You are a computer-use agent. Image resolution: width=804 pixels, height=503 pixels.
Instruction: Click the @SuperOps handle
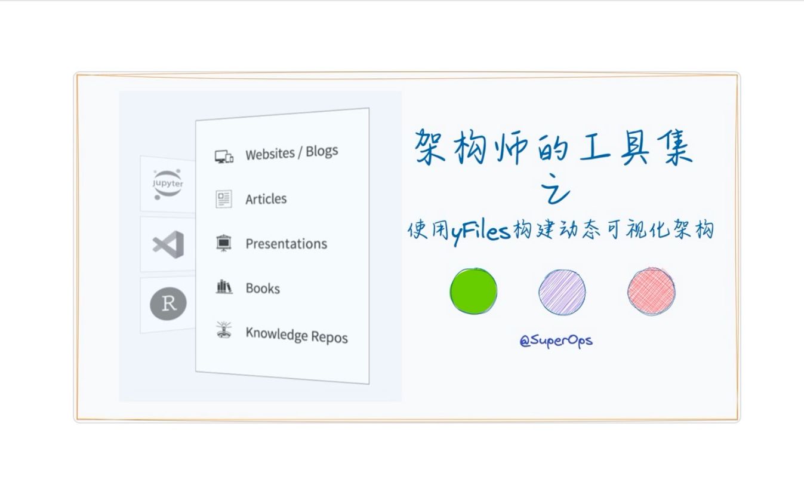[x=556, y=341]
